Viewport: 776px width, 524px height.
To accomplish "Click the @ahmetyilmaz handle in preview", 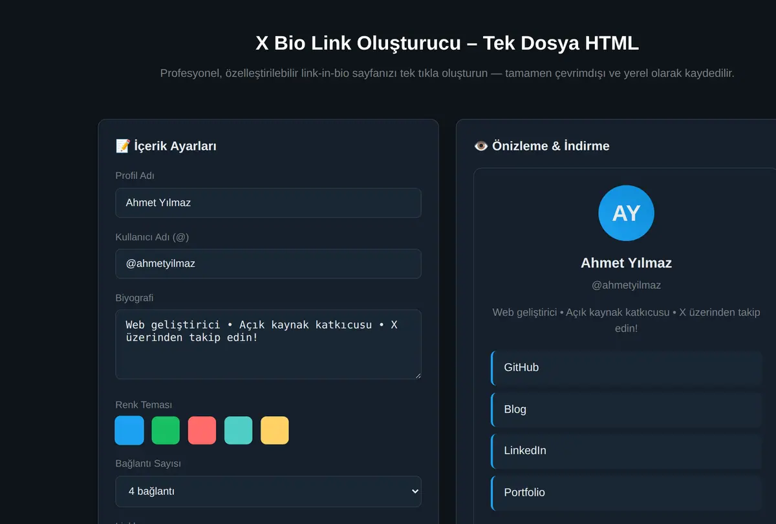I will (x=626, y=285).
